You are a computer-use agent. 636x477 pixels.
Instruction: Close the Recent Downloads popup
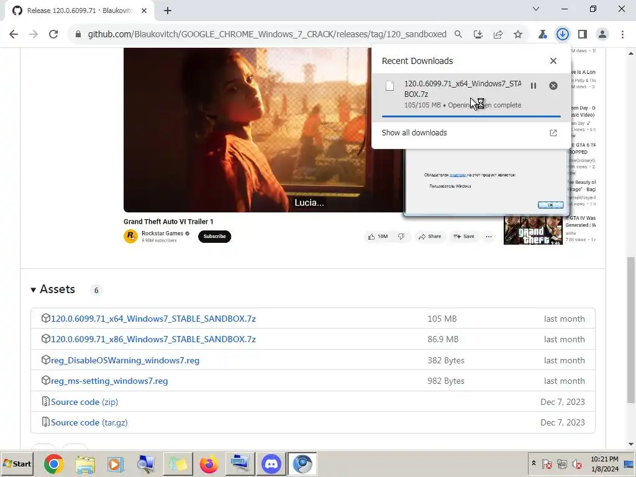pos(553,61)
